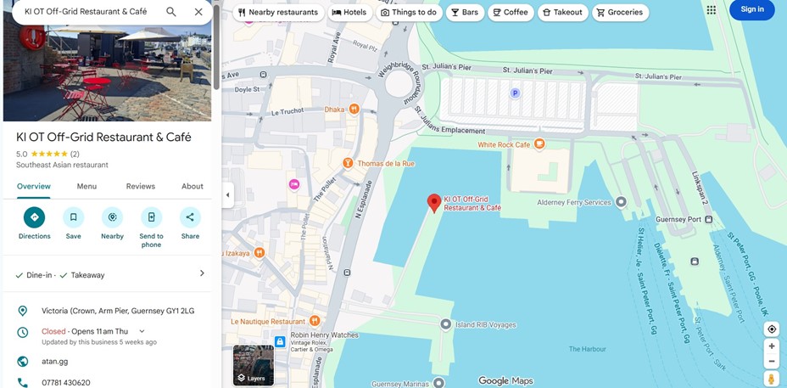Click the review count (2)
The width and height of the screenshot is (787, 388).
[75, 154]
